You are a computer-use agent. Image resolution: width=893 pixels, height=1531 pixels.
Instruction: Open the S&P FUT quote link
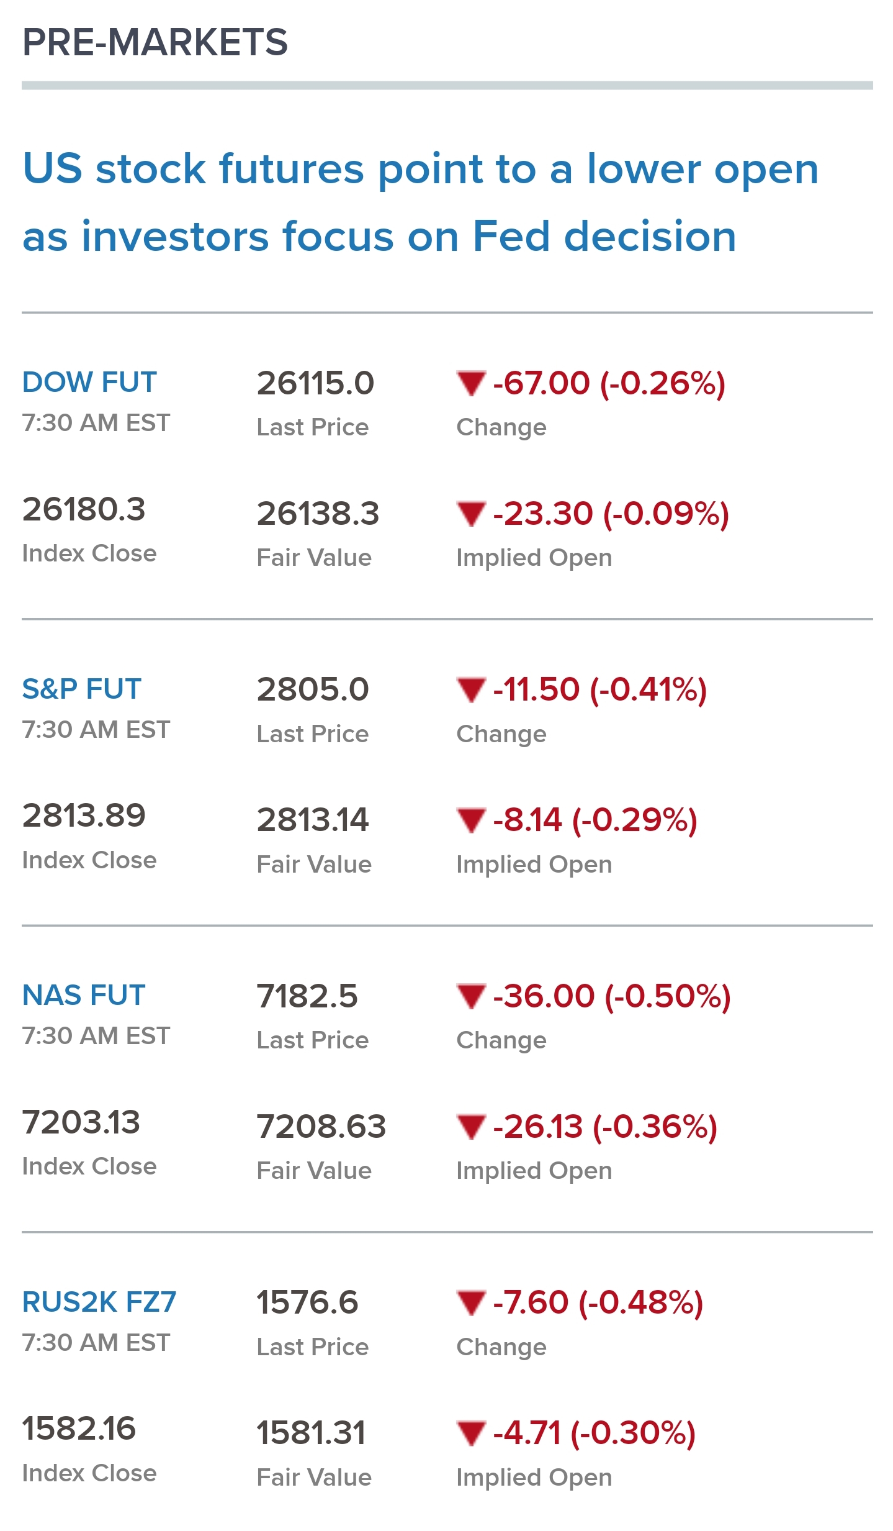click(x=82, y=689)
